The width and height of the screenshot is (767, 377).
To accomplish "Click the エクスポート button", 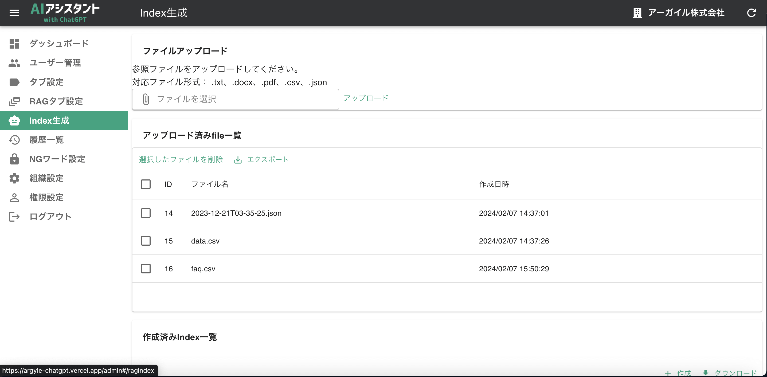I will coord(261,159).
